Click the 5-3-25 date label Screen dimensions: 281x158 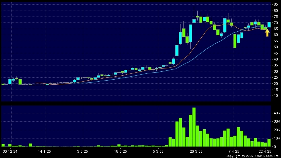tap(158, 151)
